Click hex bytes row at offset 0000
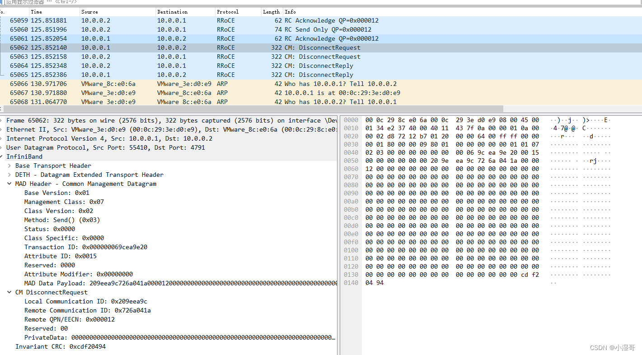 click(452, 120)
